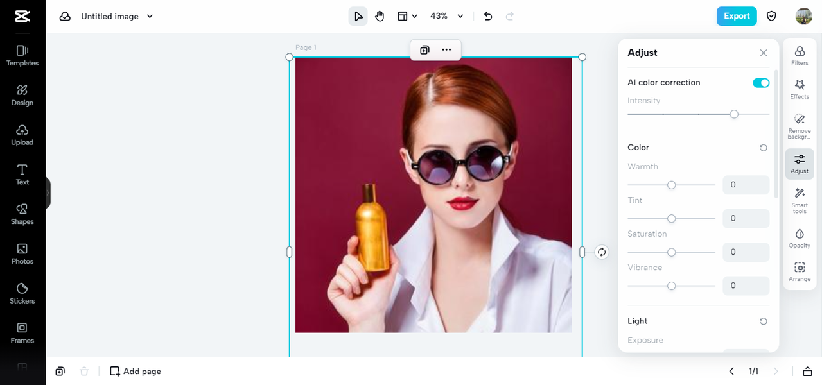The width and height of the screenshot is (822, 385).
Task: Click the Export button
Action: point(737,16)
